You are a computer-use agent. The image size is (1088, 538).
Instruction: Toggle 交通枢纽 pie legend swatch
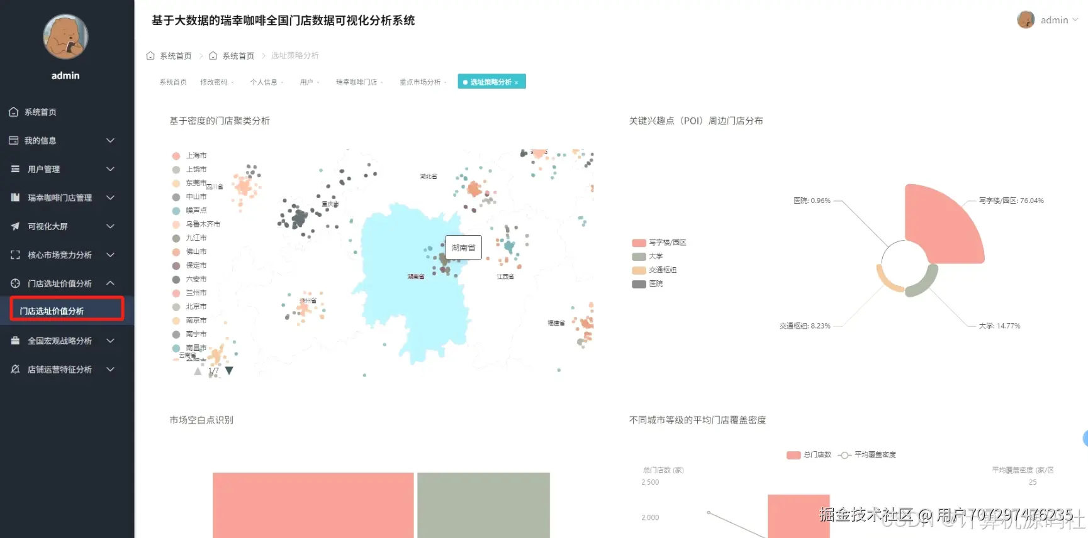coord(639,270)
